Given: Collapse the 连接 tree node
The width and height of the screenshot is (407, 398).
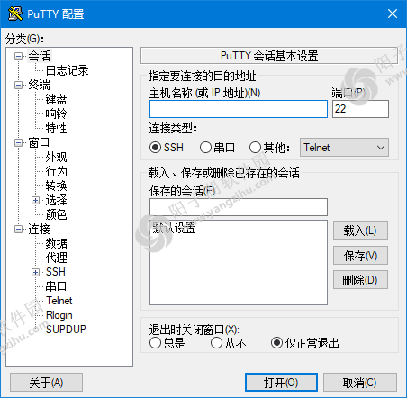Looking at the screenshot, I should pos(19,229).
